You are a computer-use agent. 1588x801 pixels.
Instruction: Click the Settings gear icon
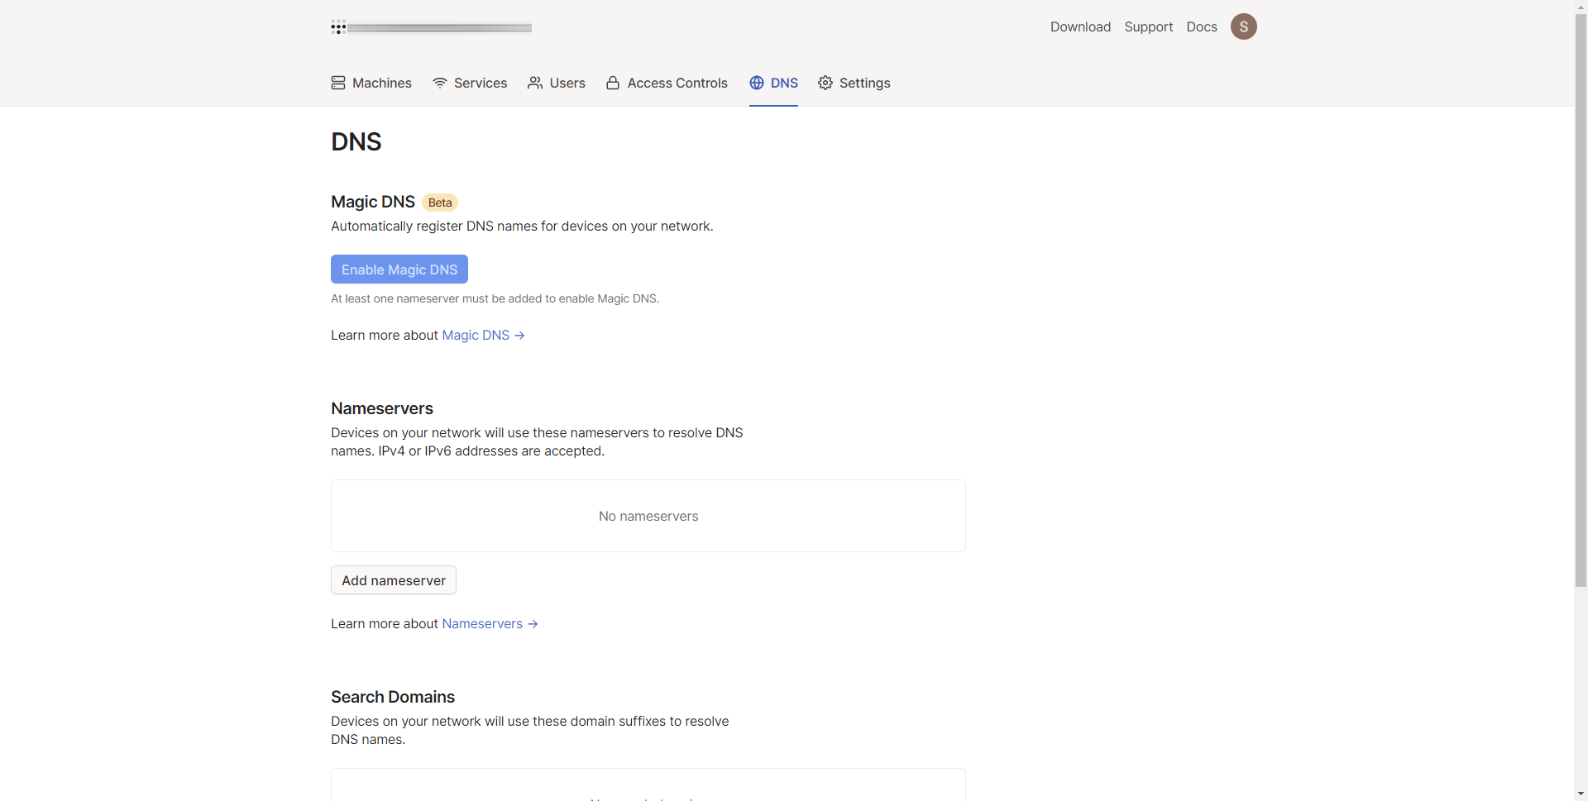click(825, 83)
